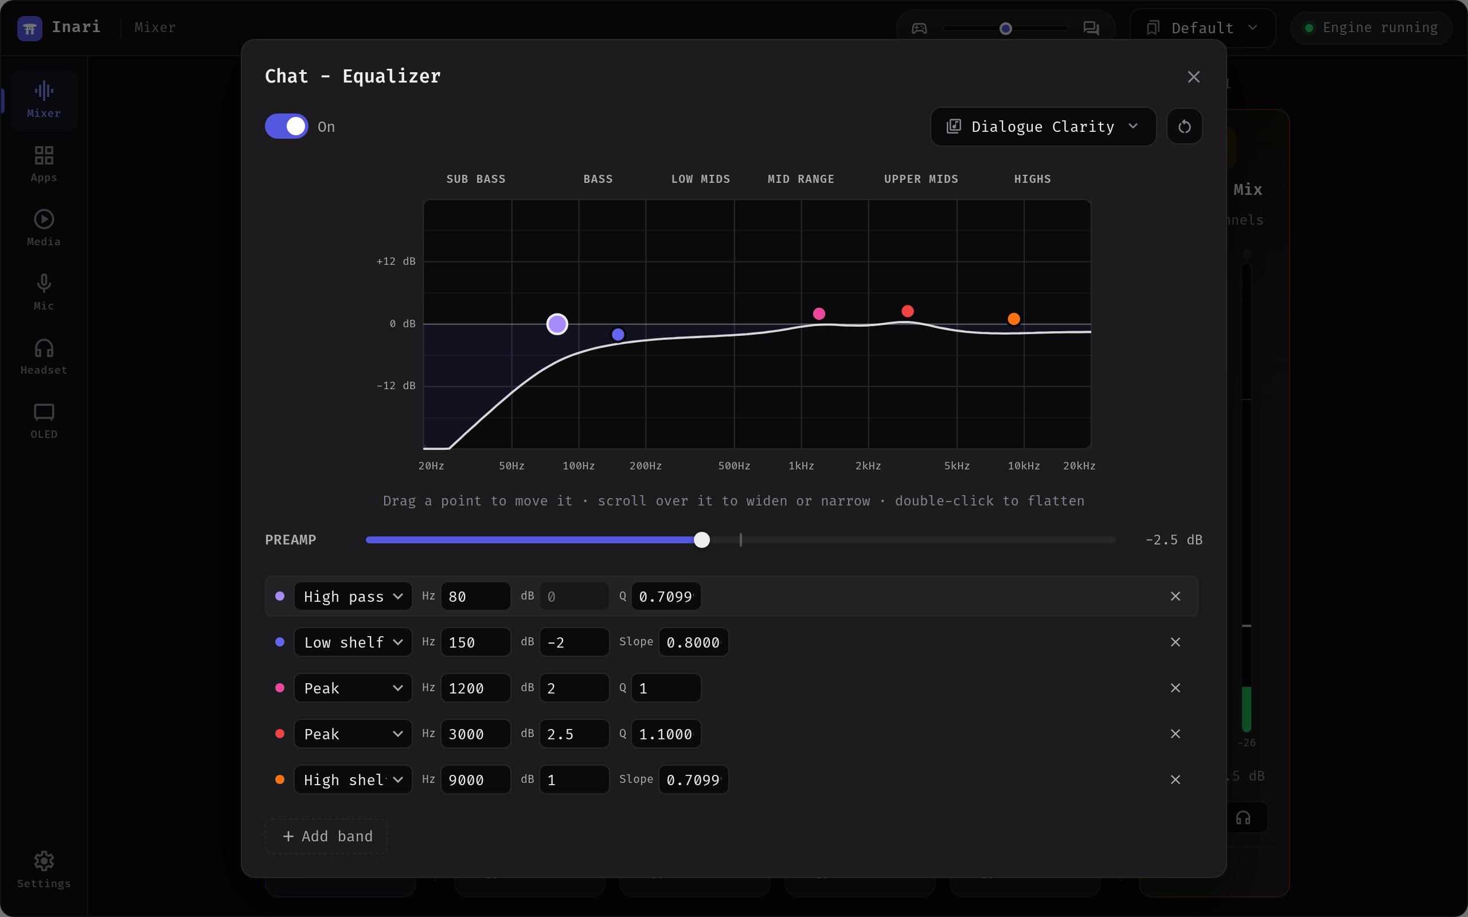1468x917 pixels.
Task: Close the Chat Equalizer dialog
Action: point(1193,77)
